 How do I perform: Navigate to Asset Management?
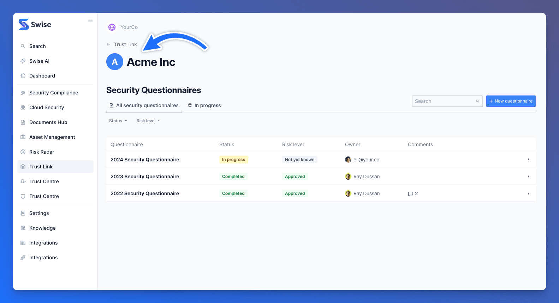[x=55, y=137]
